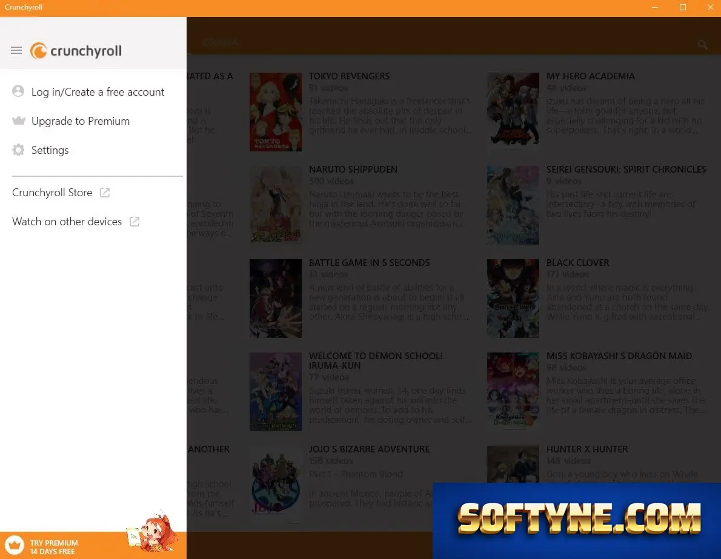Maximize the Crunchyroll window
The height and width of the screenshot is (559, 721).
coord(682,7)
